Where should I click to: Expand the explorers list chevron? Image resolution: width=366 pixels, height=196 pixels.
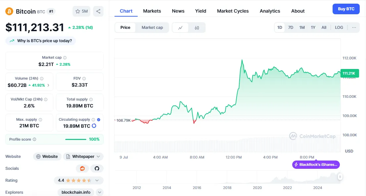tap(100, 192)
